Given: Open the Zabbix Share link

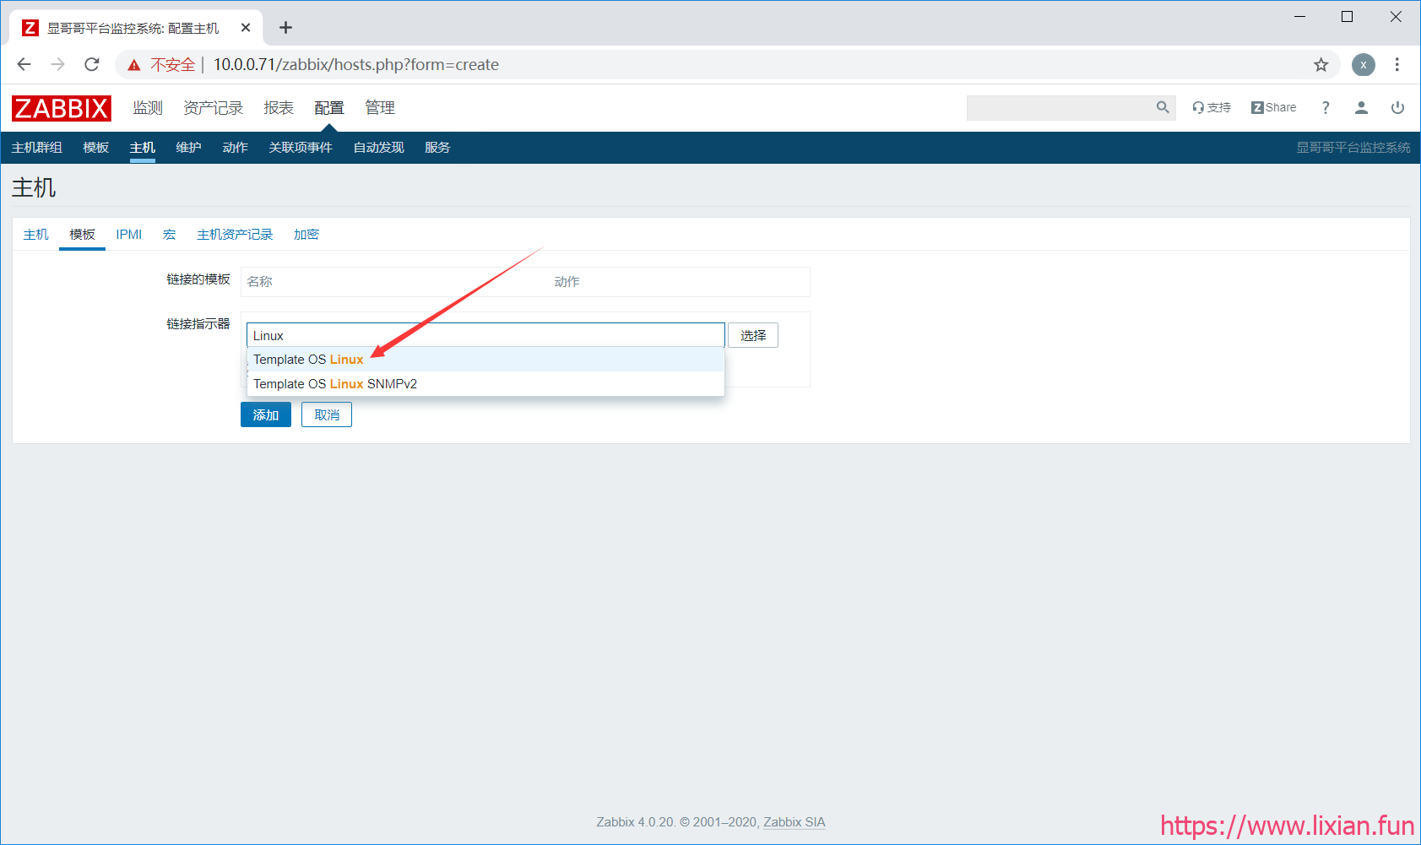Looking at the screenshot, I should point(1274,107).
